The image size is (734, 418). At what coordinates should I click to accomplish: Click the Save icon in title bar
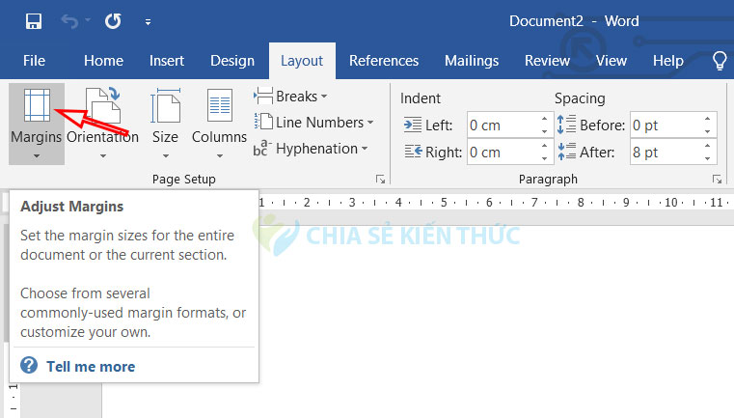(x=34, y=20)
